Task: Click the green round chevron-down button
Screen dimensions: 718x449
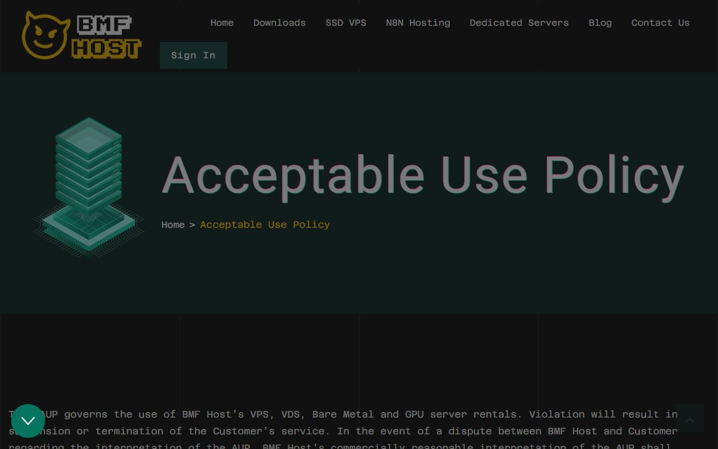Action: pyautogui.click(x=28, y=421)
